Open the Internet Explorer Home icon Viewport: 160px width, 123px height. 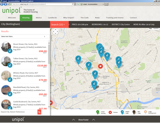tap(152, 4)
